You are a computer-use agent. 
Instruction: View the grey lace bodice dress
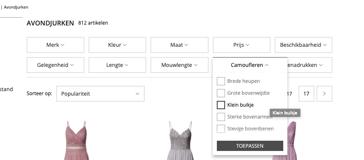(x=180, y=140)
